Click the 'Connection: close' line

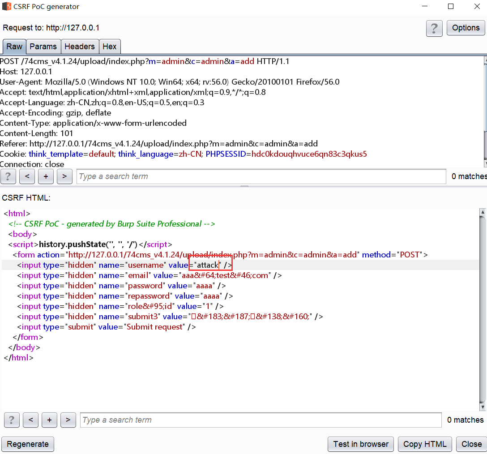click(x=32, y=164)
